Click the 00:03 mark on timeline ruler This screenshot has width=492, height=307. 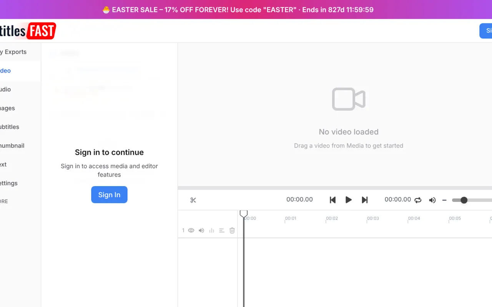point(373,218)
